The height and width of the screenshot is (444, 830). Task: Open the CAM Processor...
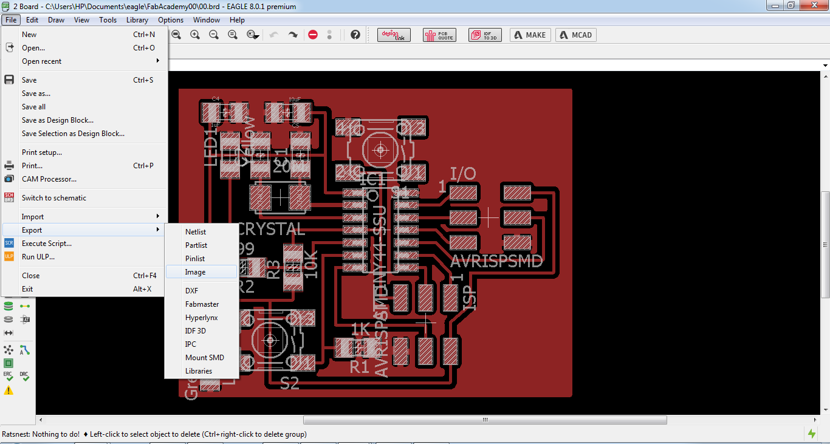(x=85, y=179)
